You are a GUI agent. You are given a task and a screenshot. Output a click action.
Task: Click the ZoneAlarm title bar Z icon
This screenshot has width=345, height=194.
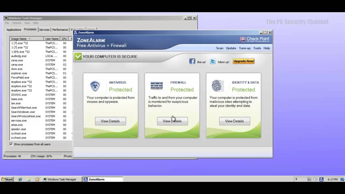[75, 32]
